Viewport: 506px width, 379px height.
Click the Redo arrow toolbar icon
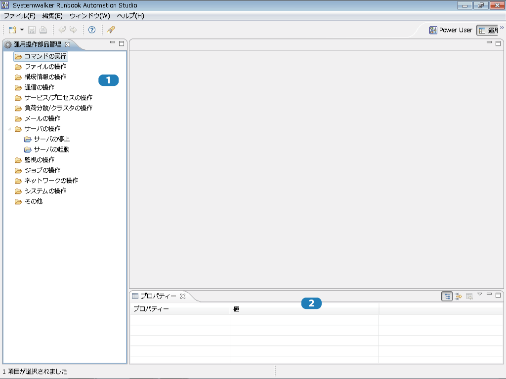click(73, 30)
